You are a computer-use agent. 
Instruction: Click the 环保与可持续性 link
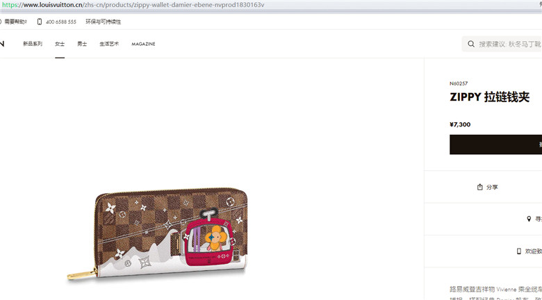104,22
